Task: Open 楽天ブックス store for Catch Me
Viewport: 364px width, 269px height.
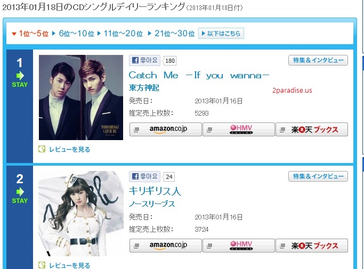Action: click(312, 129)
